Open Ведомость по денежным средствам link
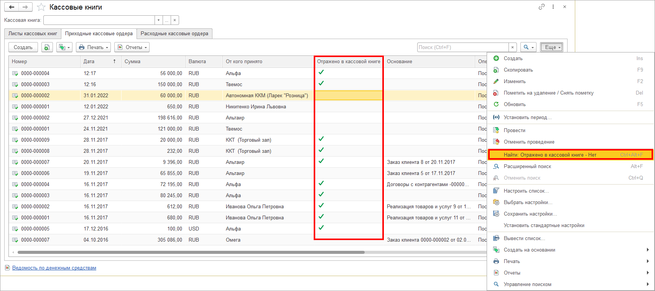The height and width of the screenshot is (291, 655). point(54,268)
